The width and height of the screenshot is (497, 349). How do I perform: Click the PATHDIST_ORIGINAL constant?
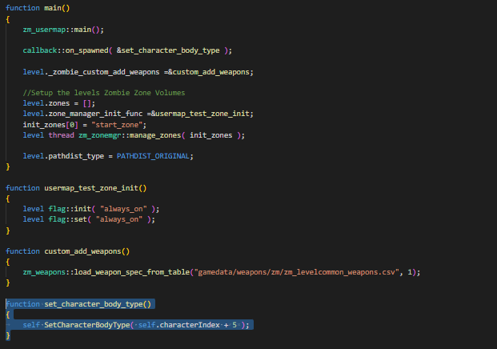click(x=153, y=156)
